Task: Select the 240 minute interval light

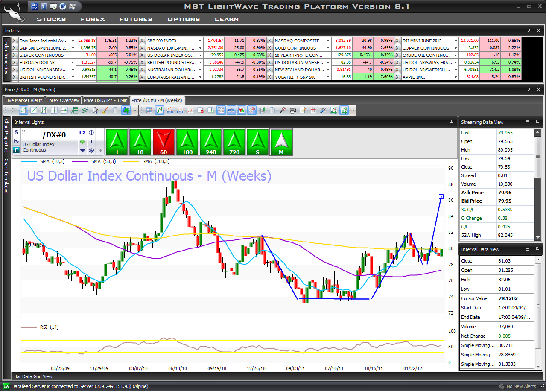Action: click(210, 142)
